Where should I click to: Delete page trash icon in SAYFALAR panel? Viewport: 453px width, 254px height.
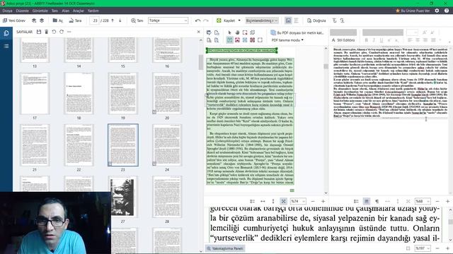[46, 32]
